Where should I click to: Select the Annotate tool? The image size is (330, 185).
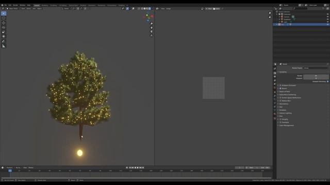click(4, 41)
